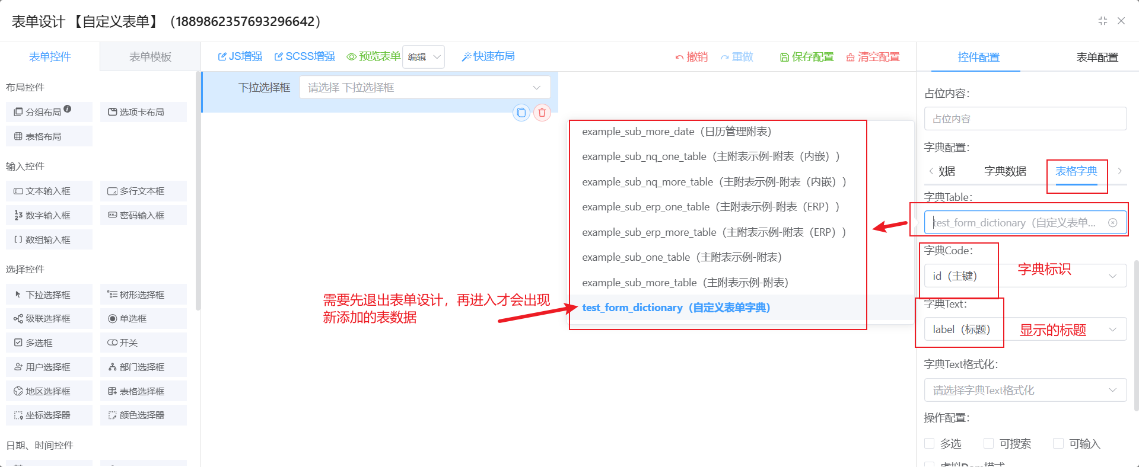Add the 表格布局 table layout control

coord(49,136)
